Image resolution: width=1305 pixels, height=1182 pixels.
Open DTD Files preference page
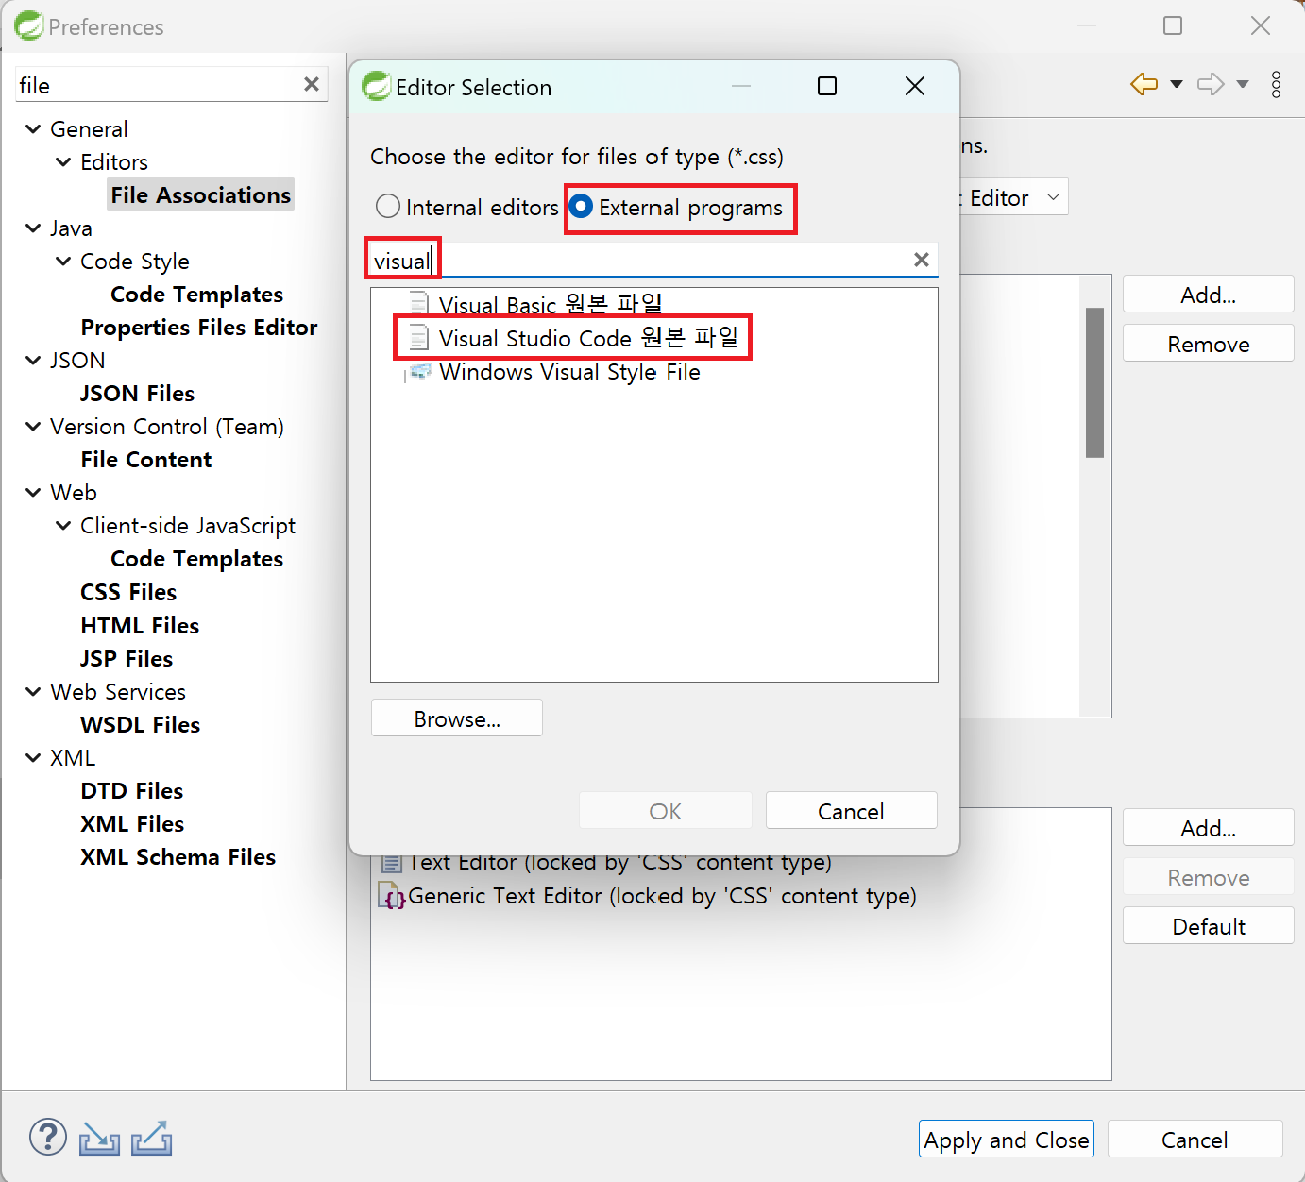click(132, 790)
